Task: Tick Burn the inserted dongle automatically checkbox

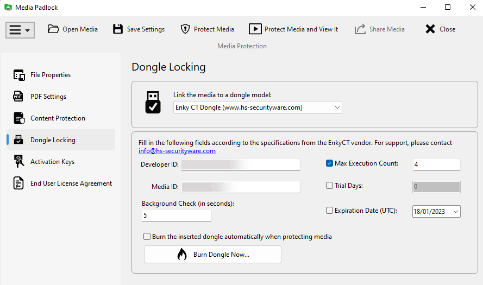Action: 147,236
